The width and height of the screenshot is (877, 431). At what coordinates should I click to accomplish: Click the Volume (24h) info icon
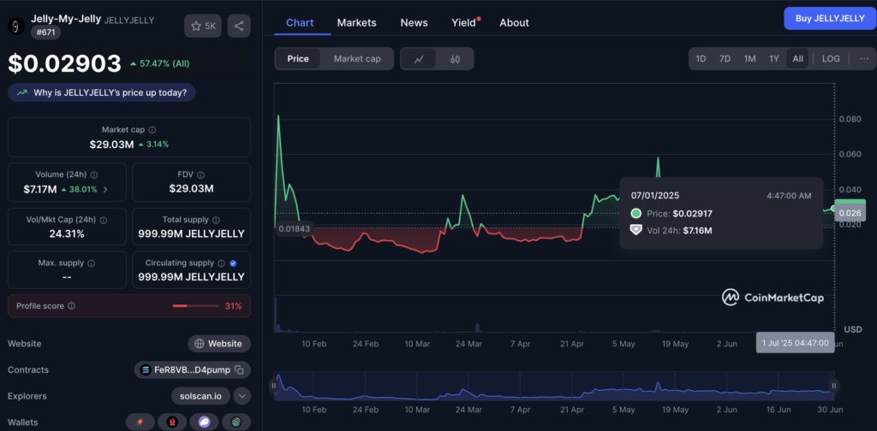pyautogui.click(x=94, y=174)
